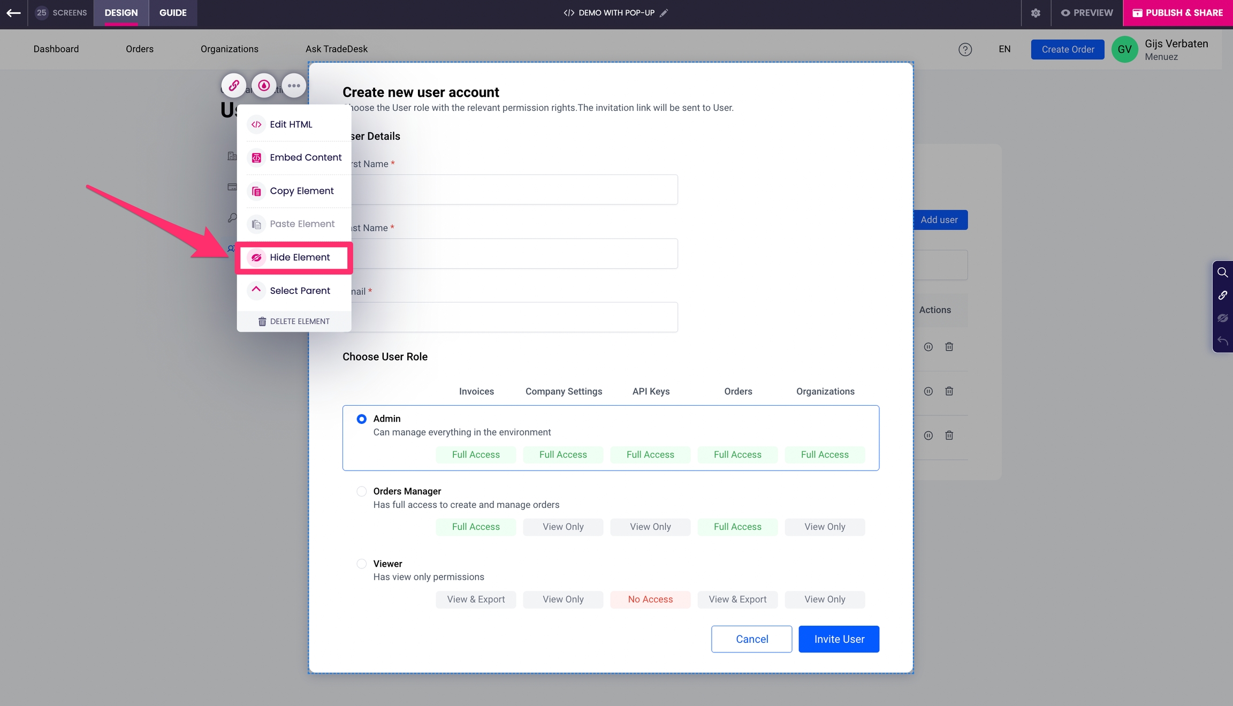Open the 25 Screens list

point(61,13)
